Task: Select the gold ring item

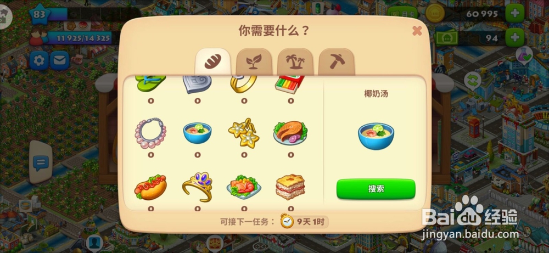Action: (244, 85)
